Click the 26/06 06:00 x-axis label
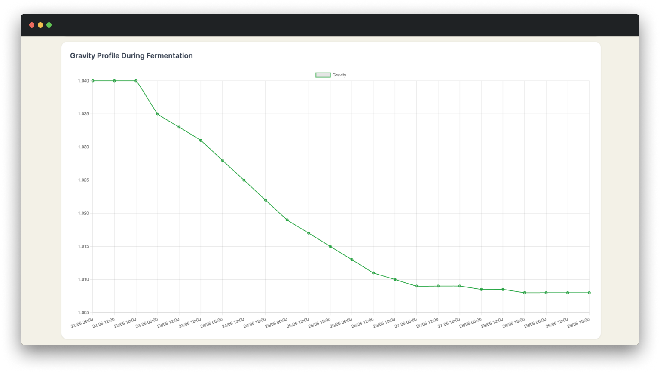The image size is (660, 373). click(x=341, y=323)
